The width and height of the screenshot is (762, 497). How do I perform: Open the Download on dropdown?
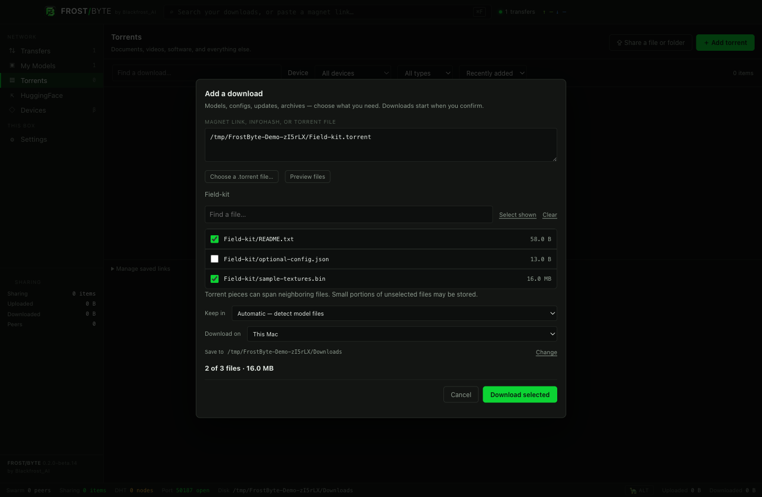402,334
